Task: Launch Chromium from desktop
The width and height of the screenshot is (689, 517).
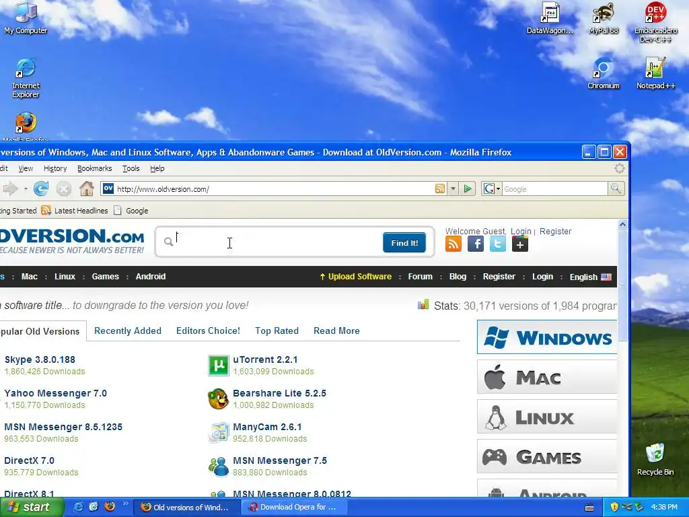Action: coord(604,73)
